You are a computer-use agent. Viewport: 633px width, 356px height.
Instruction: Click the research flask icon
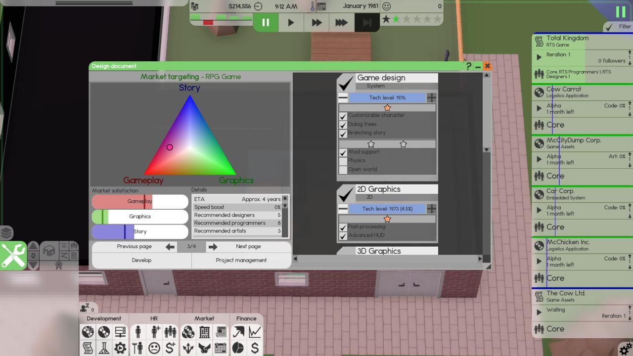[104, 348]
